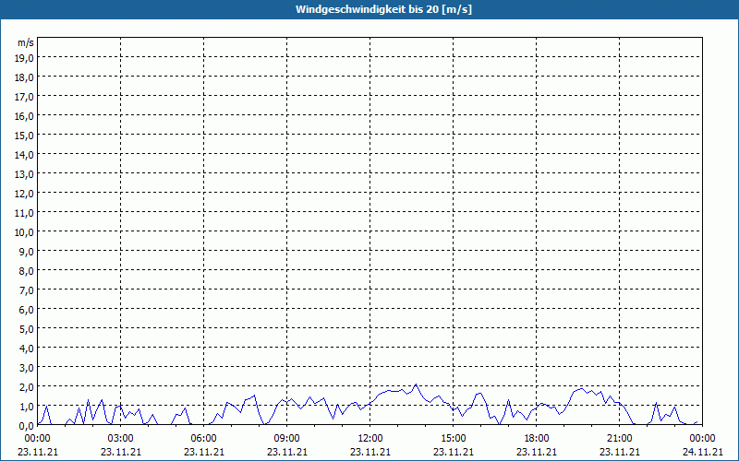Screen dimensions: 739x461
Task: Select the 15:00 time axis marker
Action: pos(454,439)
